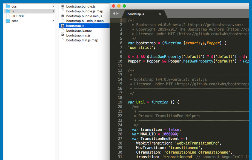Click the MAX_UID variable name

pos(148,134)
